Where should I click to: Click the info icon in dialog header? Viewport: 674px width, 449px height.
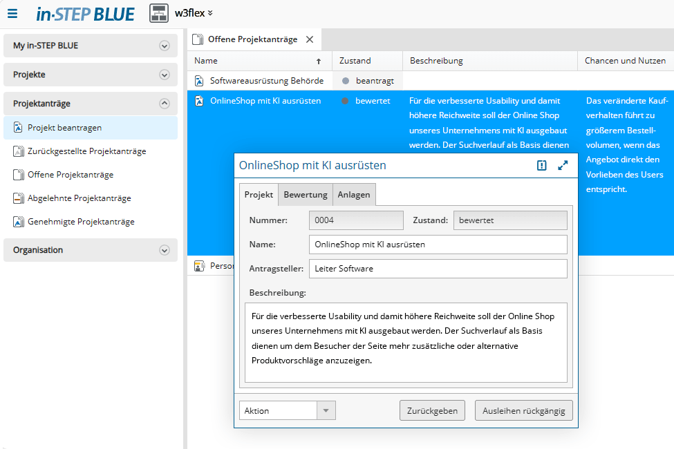coord(542,166)
